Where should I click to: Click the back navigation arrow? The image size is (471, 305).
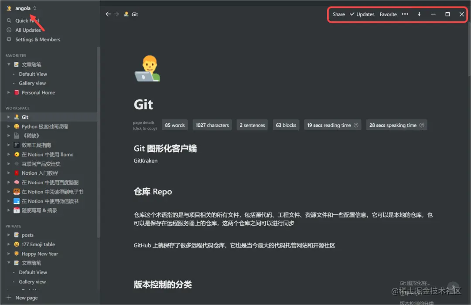[108, 14]
